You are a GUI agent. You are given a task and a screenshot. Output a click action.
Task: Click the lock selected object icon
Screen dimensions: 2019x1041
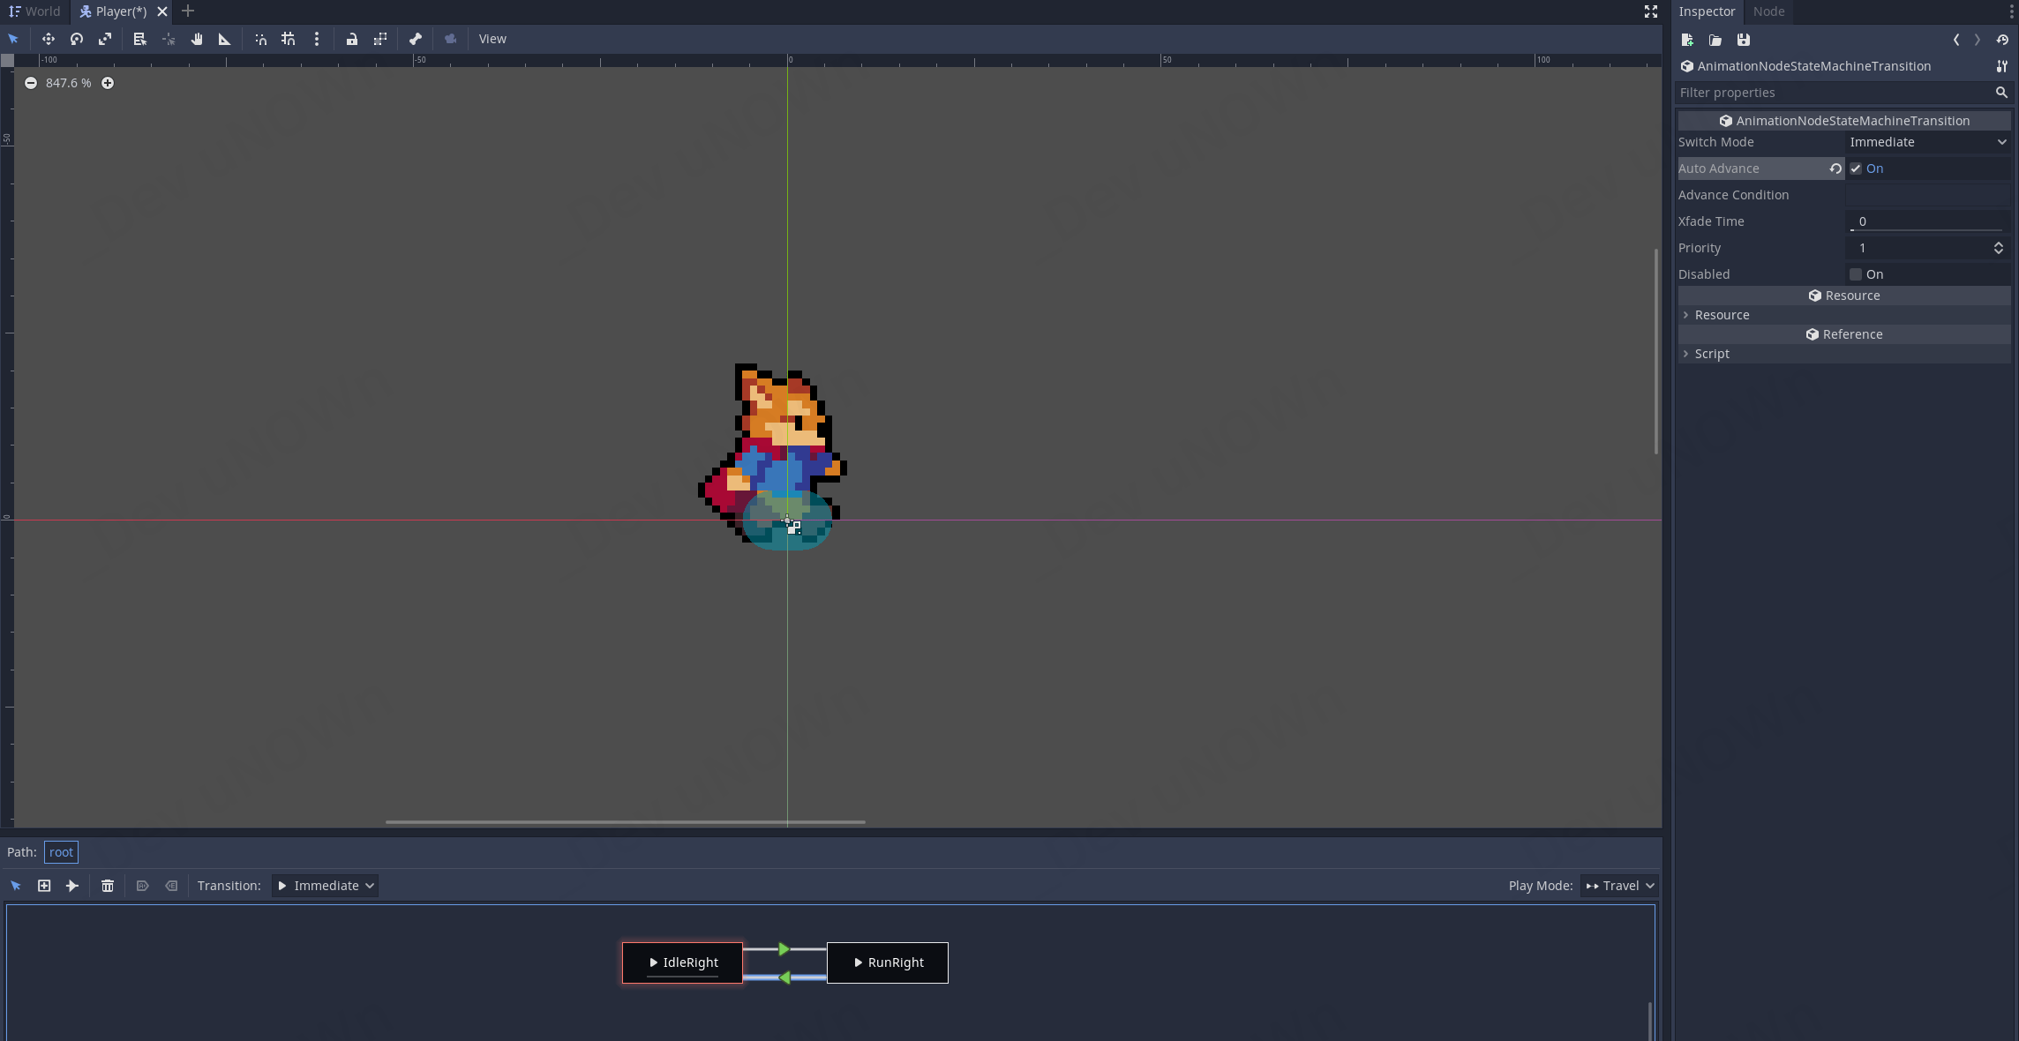pos(352,39)
